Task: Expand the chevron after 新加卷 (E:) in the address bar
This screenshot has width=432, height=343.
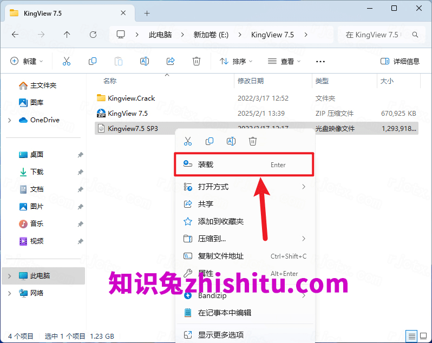Action: point(240,35)
